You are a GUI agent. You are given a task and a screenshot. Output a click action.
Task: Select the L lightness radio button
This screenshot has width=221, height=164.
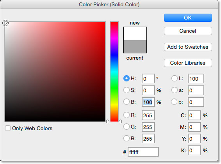tap(175, 78)
